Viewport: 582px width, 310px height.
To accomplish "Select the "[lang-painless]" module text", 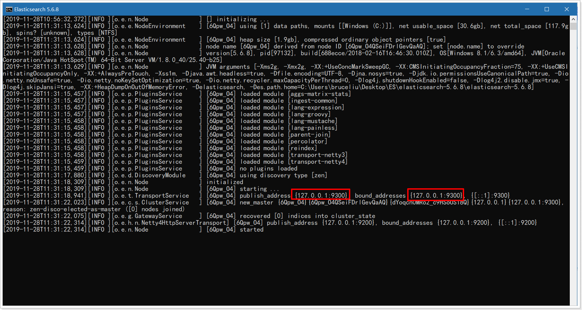I will click(313, 128).
